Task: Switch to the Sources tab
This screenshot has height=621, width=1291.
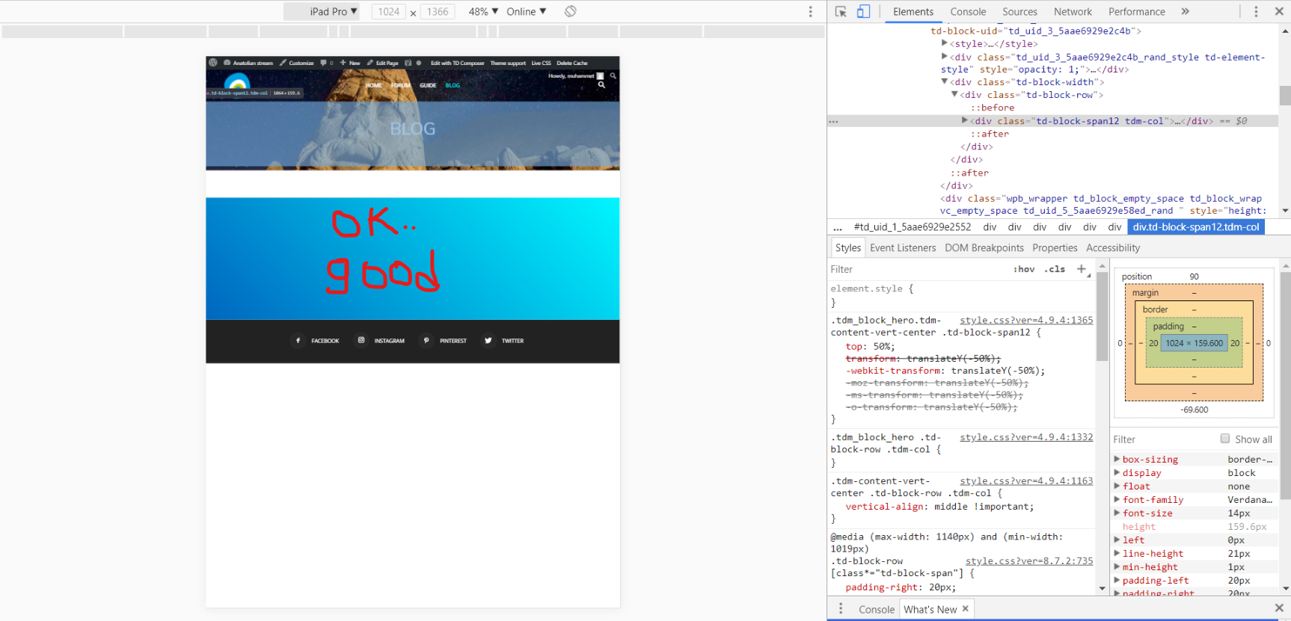Action: pos(1019,11)
